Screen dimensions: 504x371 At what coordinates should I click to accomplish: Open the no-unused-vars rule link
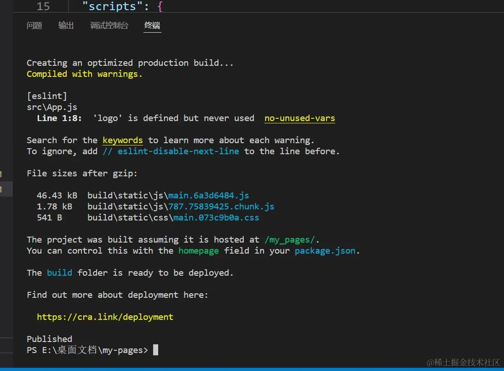(299, 118)
